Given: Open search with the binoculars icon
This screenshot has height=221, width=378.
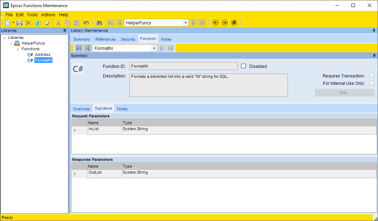Looking at the screenshot, I should [99, 23].
